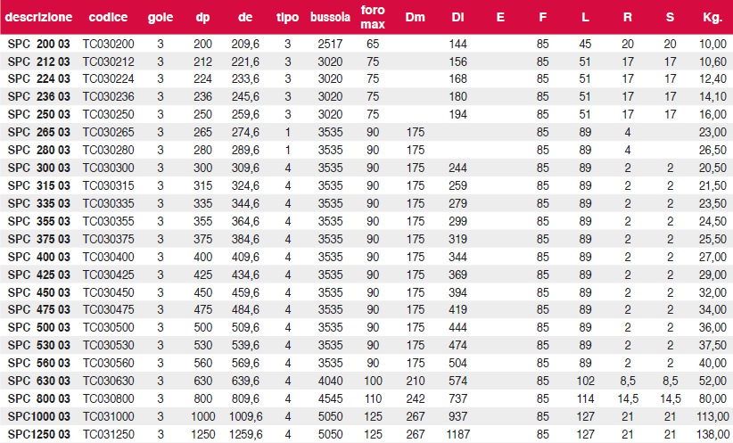Click code cell TC031000
Viewport: 733px width, 443px height.
tap(108, 414)
